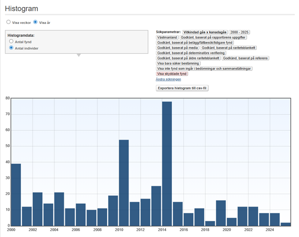The width and height of the screenshot is (299, 237).
Task: Click the 'Godkänt, baserat på referens' tag
Action: coord(245,58)
